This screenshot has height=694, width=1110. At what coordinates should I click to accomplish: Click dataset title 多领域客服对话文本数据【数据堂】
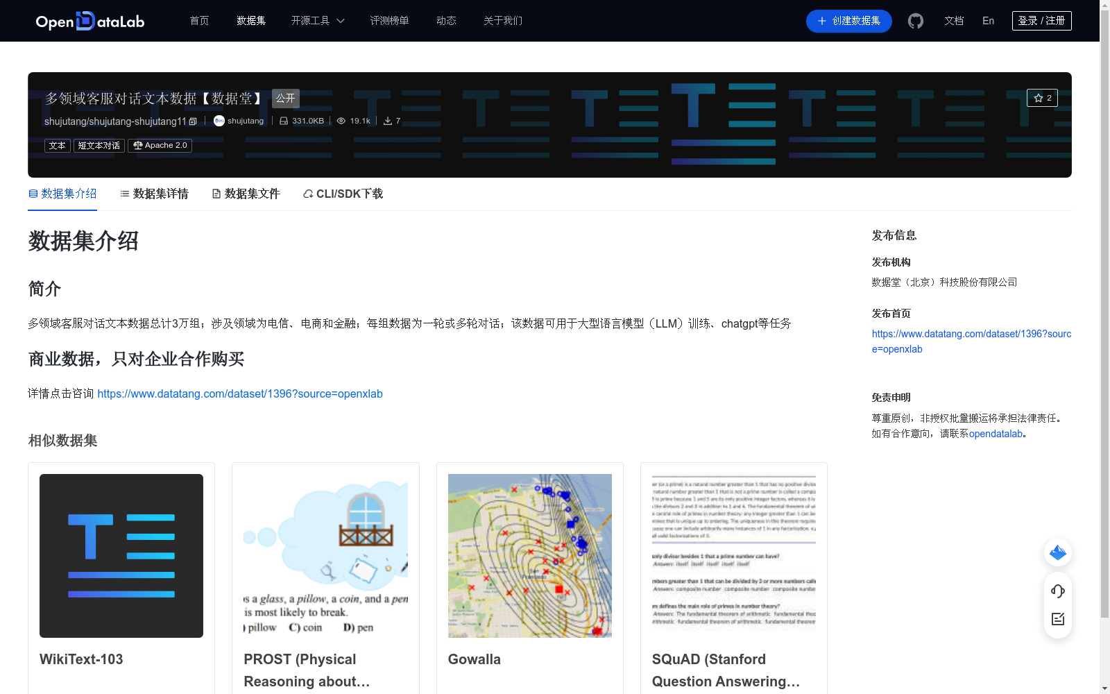click(155, 99)
